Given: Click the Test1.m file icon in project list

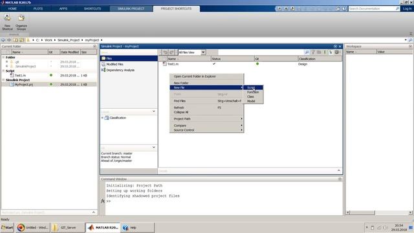Looking at the screenshot, I should click(x=165, y=64).
